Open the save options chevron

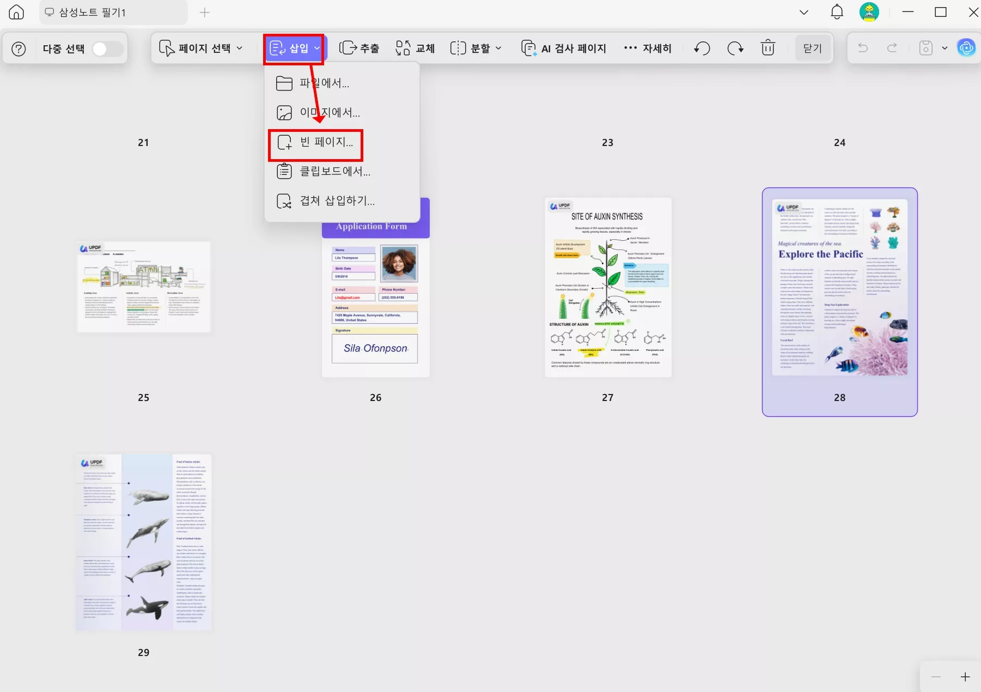[x=945, y=48]
